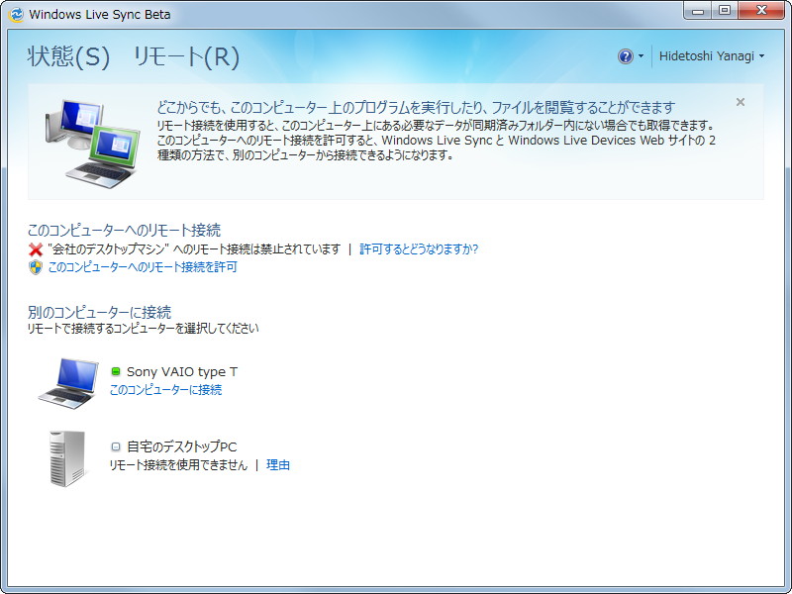The image size is (792, 594).
Task: Click the 自宅のデスクトップPC name
Action: 182,446
